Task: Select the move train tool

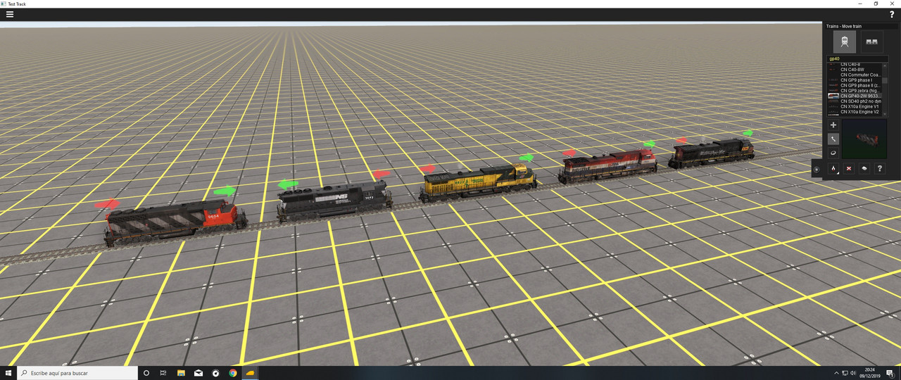Action: coord(833,139)
